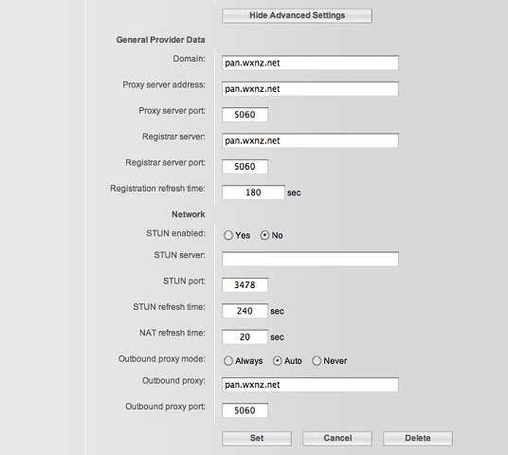Image resolution: width=508 pixels, height=455 pixels.
Task: Click the Registration refresh time field
Action: (253, 192)
